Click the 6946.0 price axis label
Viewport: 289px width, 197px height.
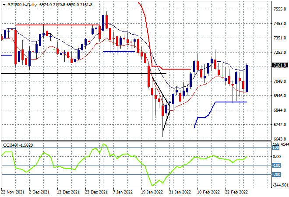(x=280, y=95)
